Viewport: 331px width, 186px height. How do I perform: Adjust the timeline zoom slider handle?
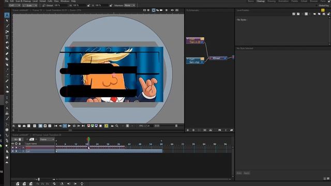click(x=39, y=179)
